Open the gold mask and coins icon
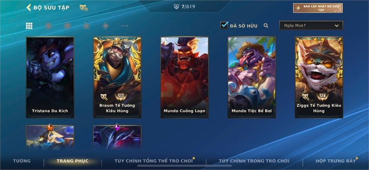Viewport: 369px width, 170px height. (84, 8)
